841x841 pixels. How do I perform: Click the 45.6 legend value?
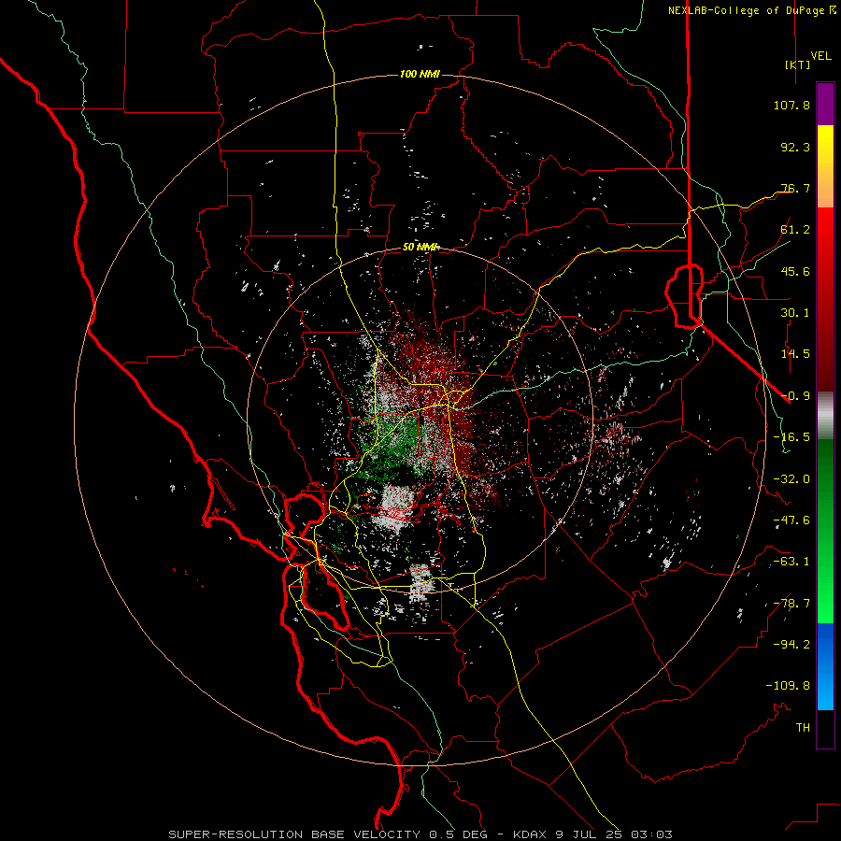[795, 271]
